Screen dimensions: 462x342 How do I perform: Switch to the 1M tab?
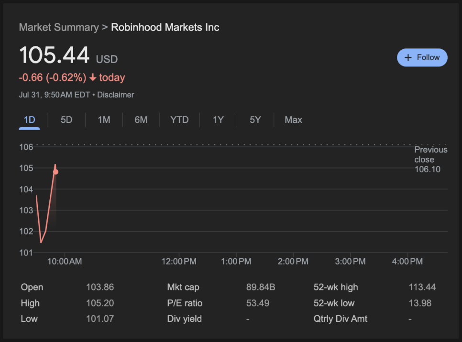pos(104,120)
